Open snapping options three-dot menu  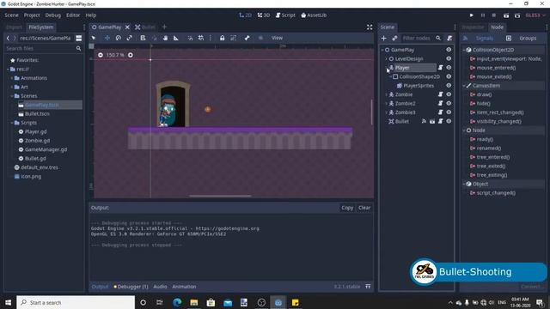[x=210, y=38]
